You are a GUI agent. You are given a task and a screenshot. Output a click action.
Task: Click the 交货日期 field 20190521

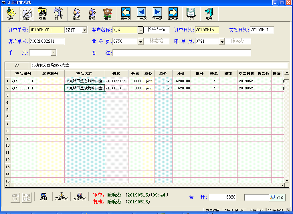262,30
